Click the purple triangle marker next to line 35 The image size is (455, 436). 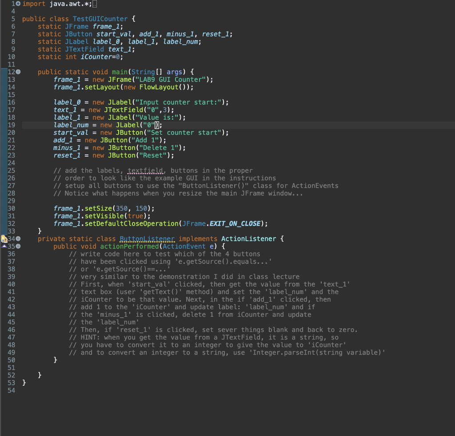click(4, 246)
